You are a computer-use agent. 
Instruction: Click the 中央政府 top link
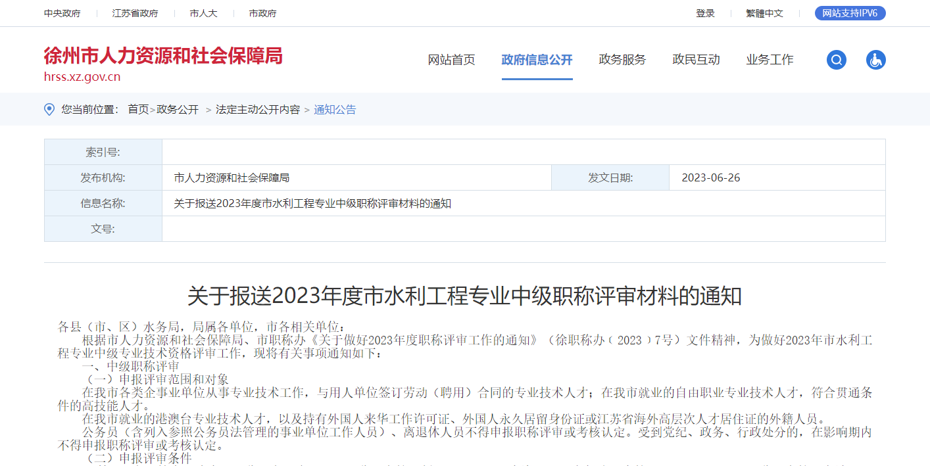62,13
